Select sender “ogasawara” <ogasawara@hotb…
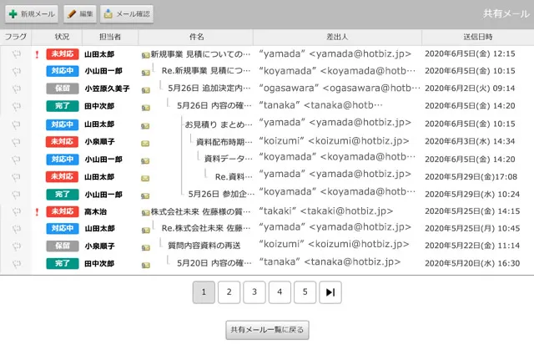Screen dimensions: 534x350 tap(340, 88)
